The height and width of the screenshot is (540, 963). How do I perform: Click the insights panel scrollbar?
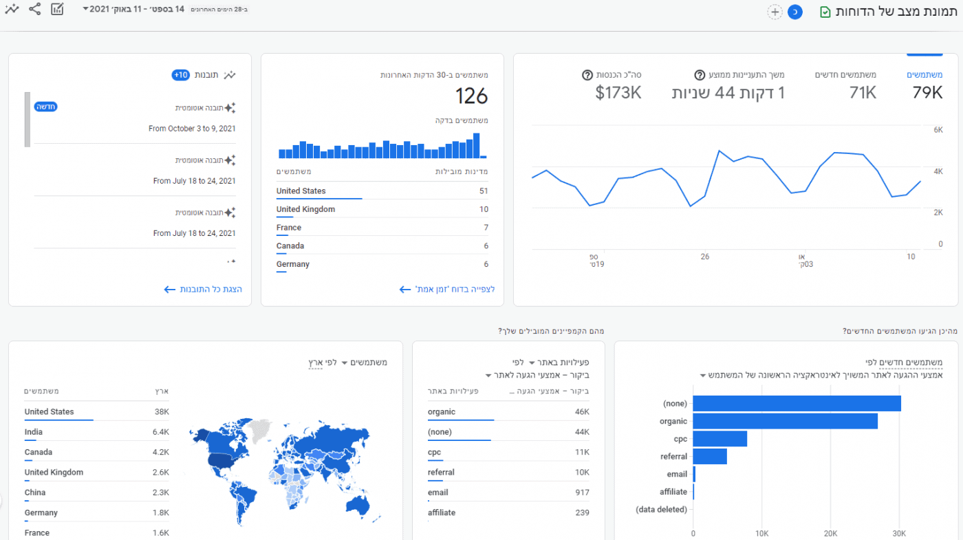[28, 120]
